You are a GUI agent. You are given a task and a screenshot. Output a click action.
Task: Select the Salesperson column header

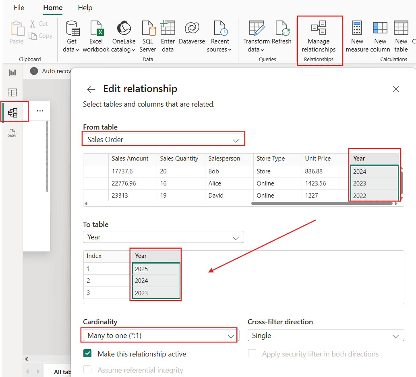(x=229, y=159)
